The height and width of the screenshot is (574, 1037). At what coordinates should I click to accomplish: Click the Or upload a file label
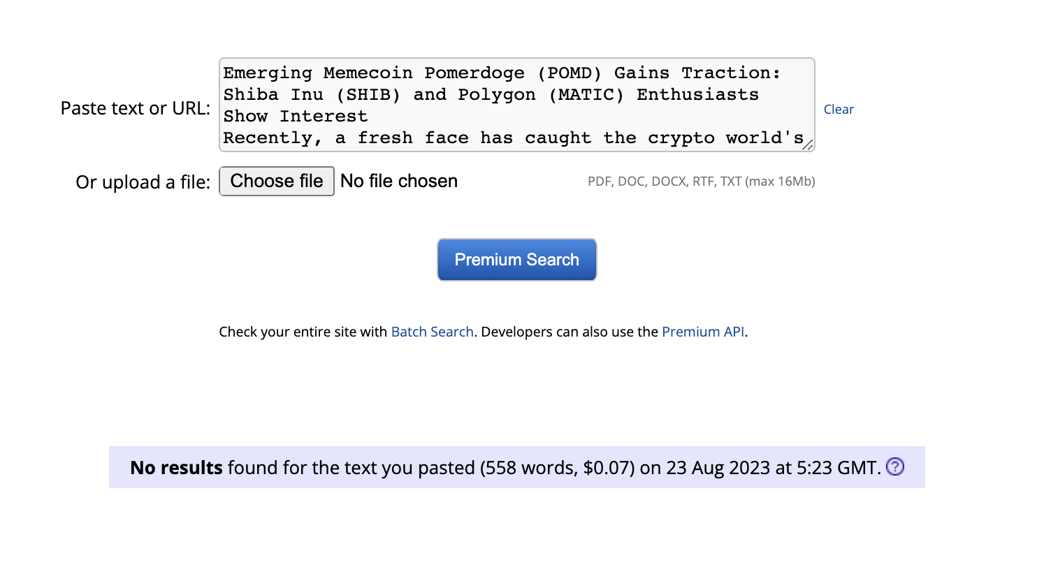pos(143,182)
